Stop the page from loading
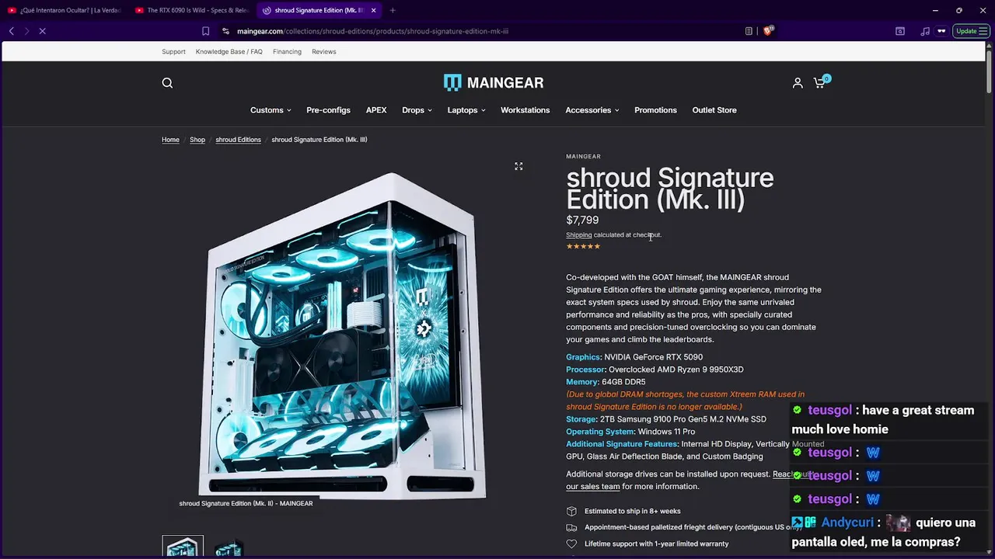The height and width of the screenshot is (559, 995). [43, 31]
